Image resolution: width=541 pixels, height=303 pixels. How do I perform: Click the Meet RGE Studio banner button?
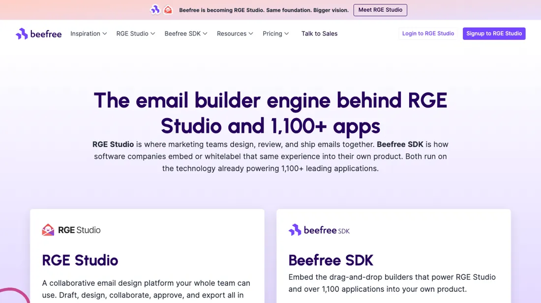point(380,10)
